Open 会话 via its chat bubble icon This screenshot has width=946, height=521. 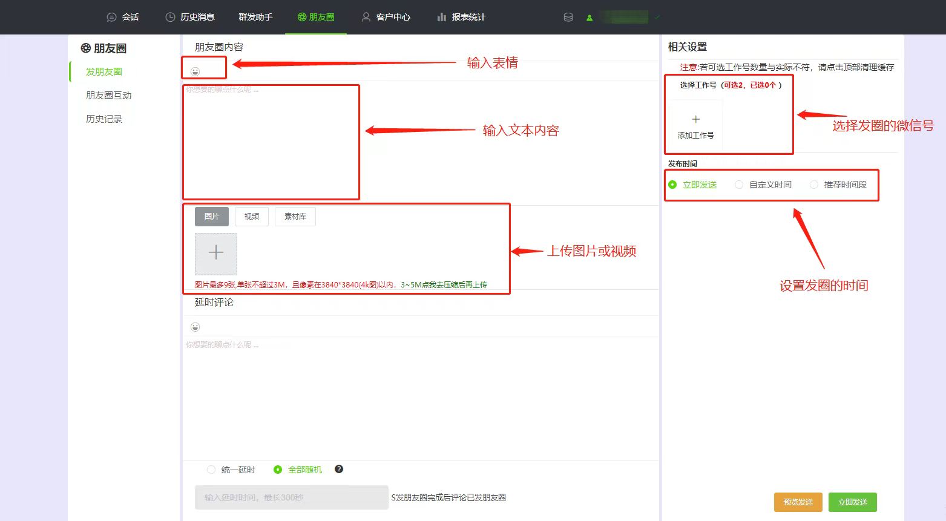tap(111, 17)
